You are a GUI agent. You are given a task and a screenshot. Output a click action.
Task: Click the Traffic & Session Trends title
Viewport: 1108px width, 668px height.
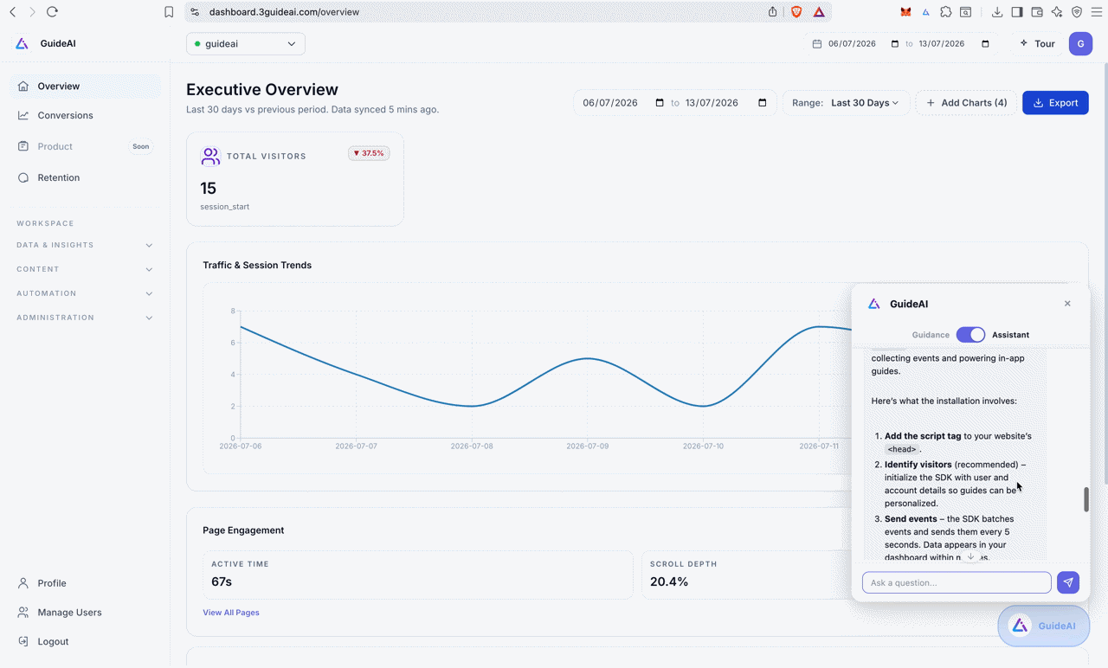[257, 265]
